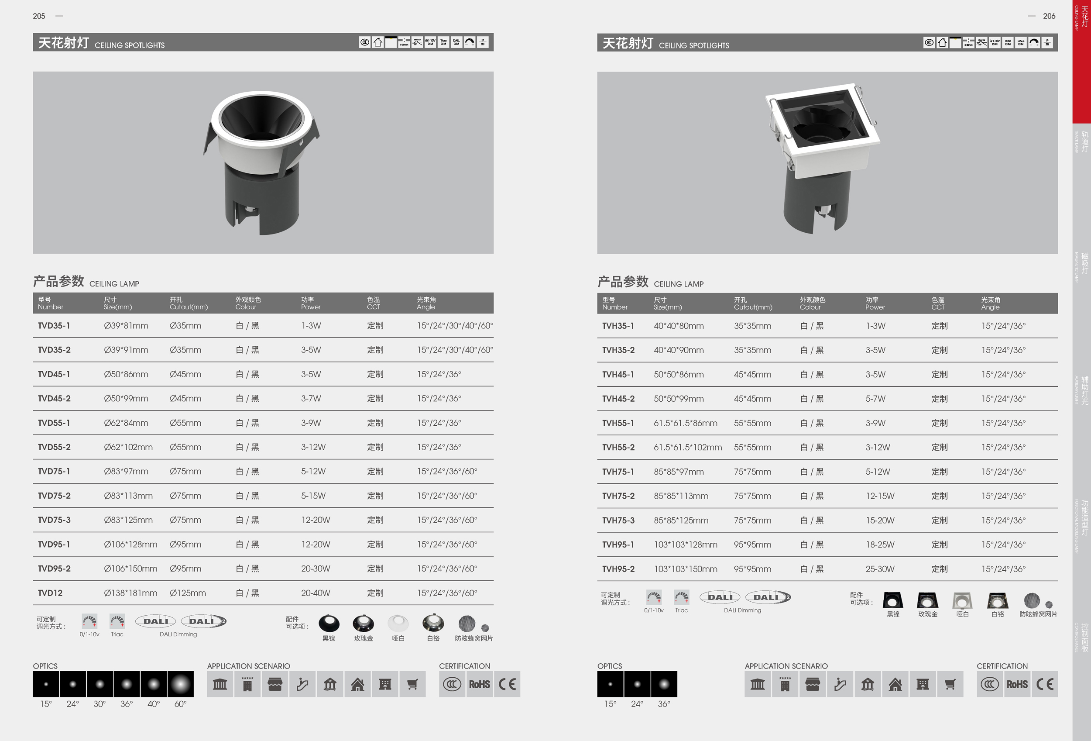Screen dimensions: 1091x741
Task: Select the 36° beam thumbnail on page 206
Action: coord(664,684)
